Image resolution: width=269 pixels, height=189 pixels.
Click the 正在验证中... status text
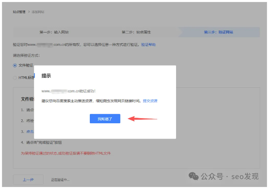60,180
